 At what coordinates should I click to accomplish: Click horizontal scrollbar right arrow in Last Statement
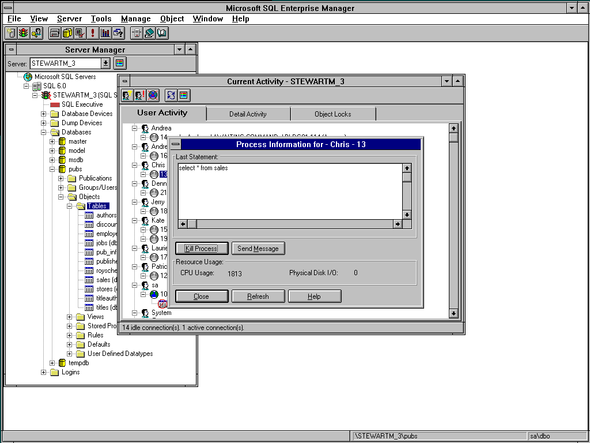coord(398,224)
